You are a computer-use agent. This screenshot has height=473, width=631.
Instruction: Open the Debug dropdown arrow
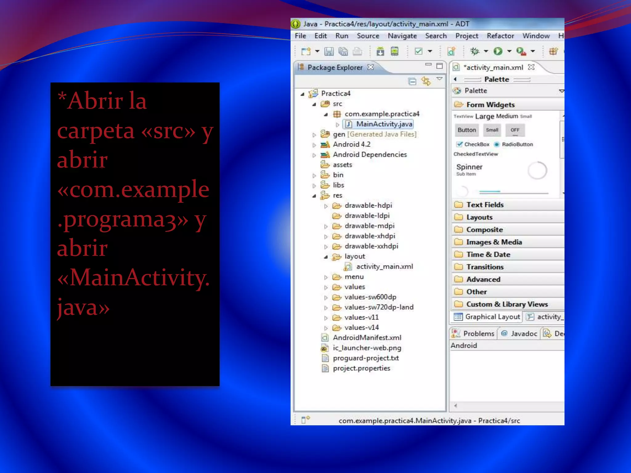tap(486, 51)
